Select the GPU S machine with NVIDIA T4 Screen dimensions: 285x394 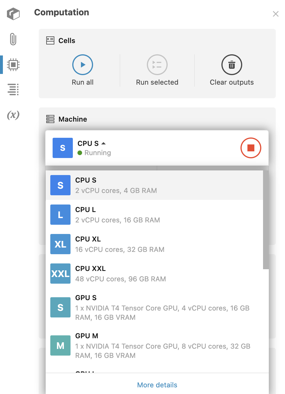pyautogui.click(x=130, y=307)
